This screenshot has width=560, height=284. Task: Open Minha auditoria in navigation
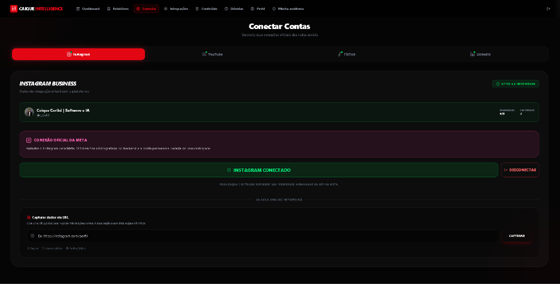click(x=288, y=9)
